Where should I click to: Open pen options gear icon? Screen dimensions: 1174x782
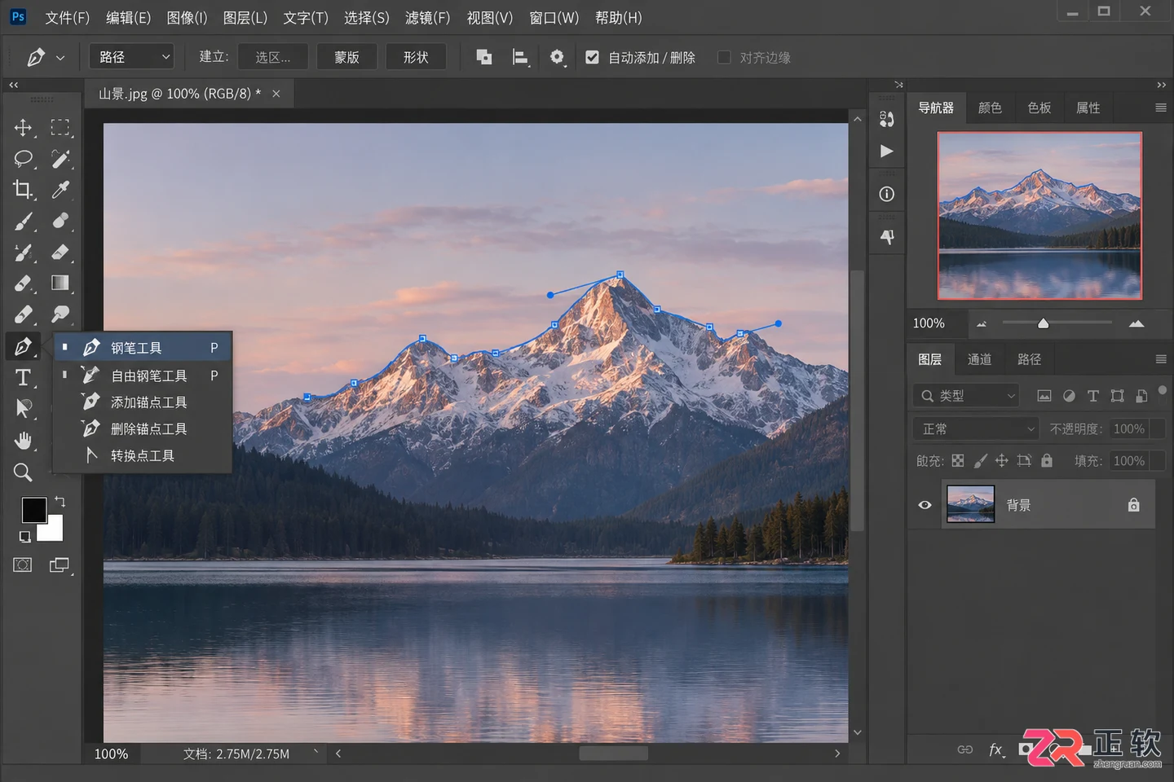557,57
